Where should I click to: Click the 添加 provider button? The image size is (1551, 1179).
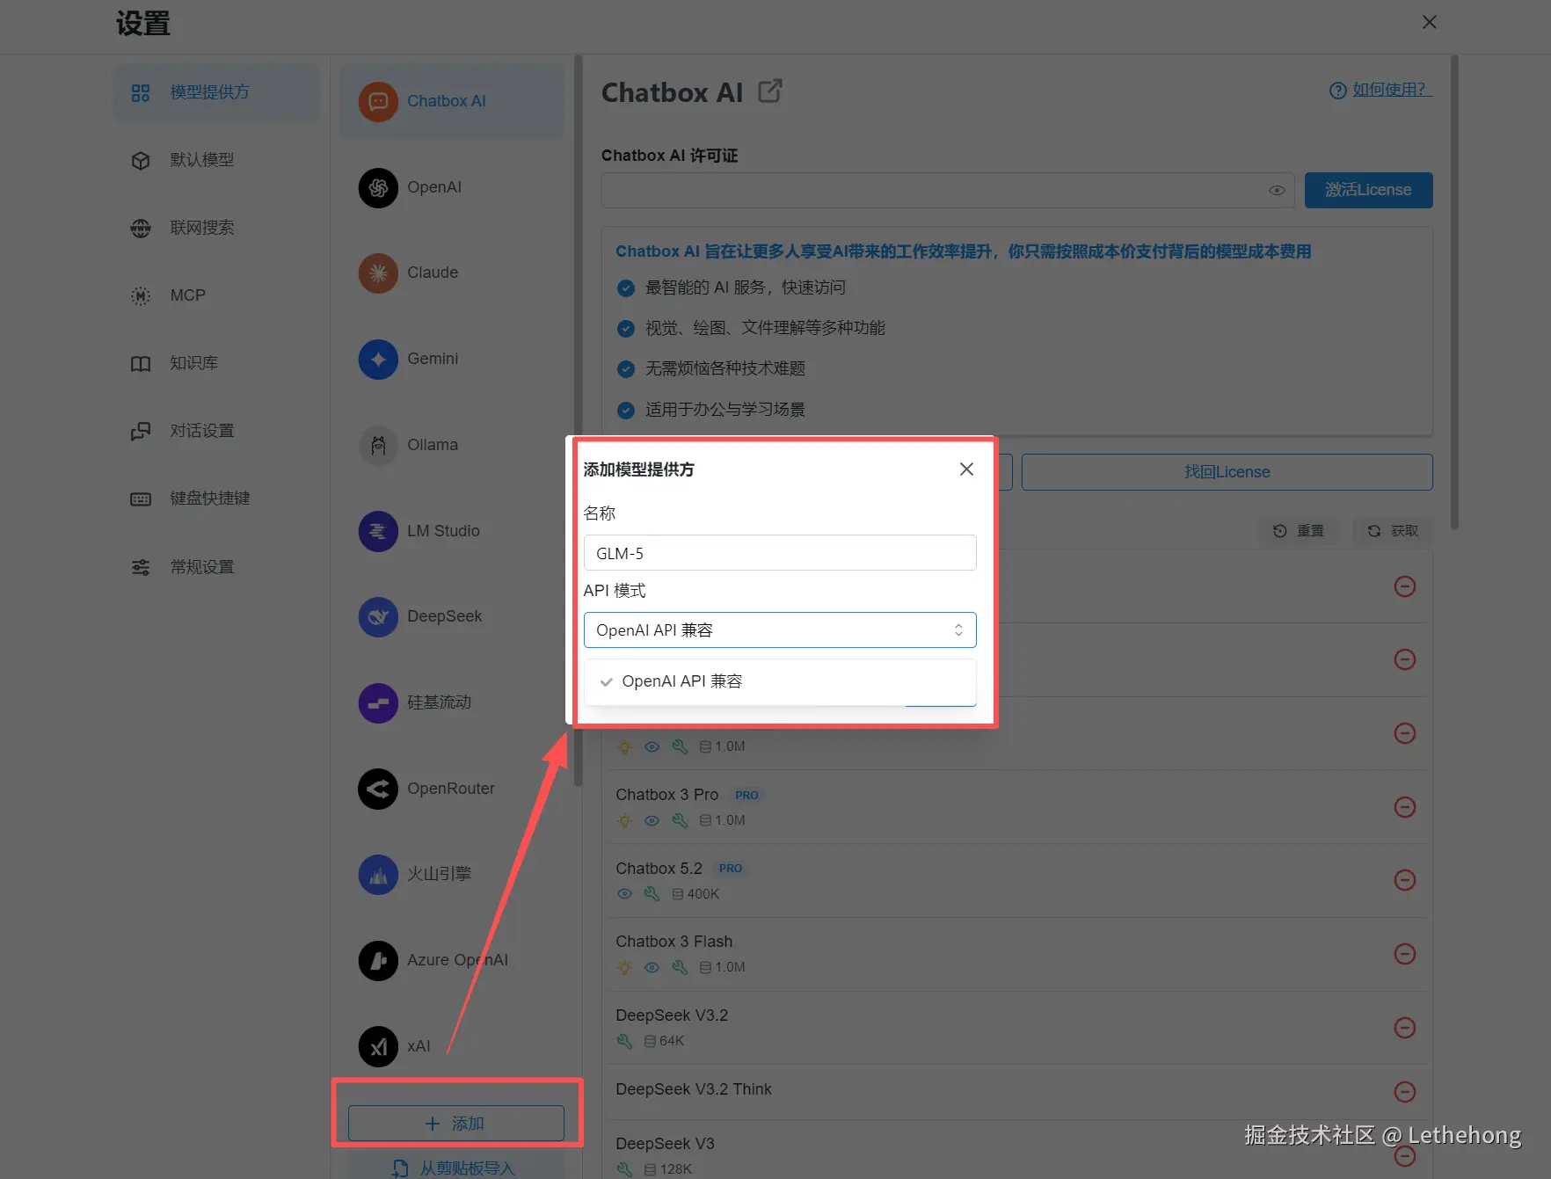point(456,1123)
